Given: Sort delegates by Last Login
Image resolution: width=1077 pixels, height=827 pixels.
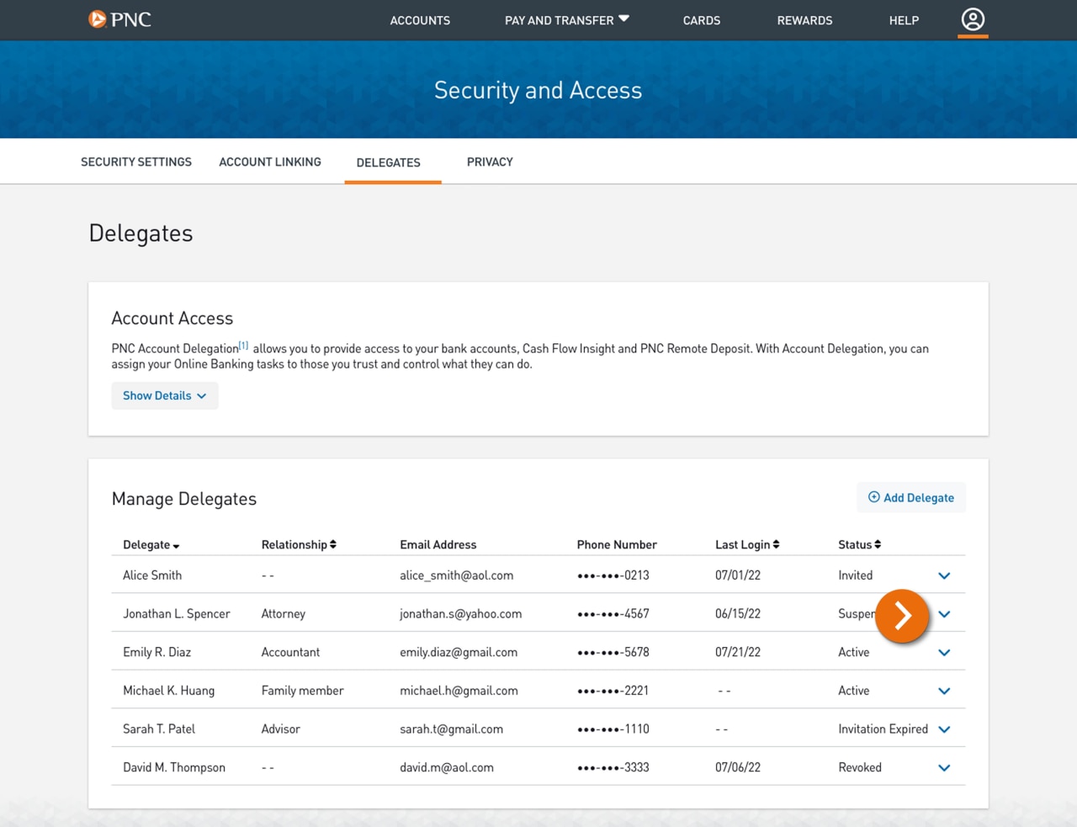Looking at the screenshot, I should pyautogui.click(x=776, y=544).
